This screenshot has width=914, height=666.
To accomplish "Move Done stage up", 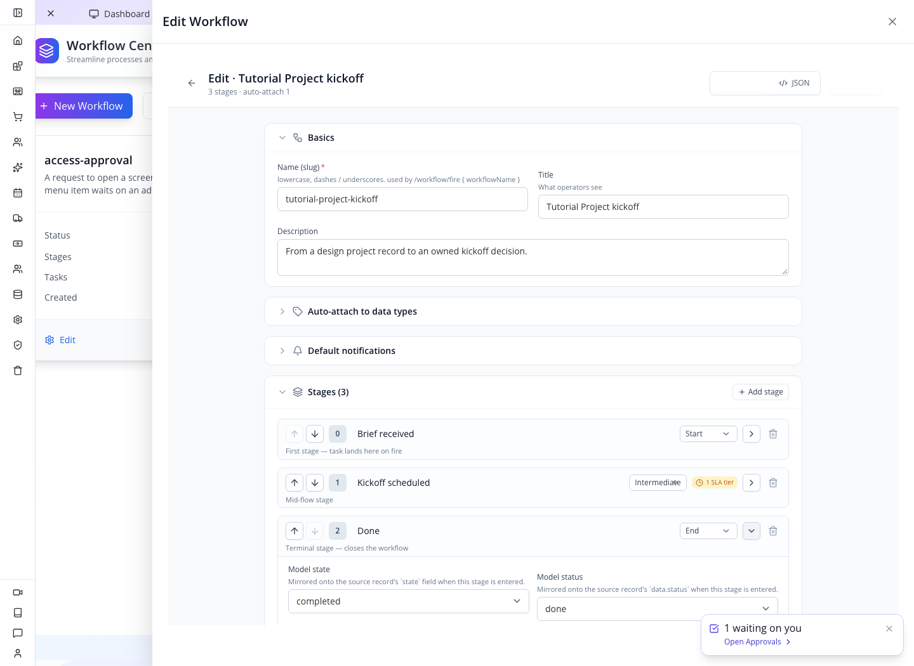I will coord(295,531).
